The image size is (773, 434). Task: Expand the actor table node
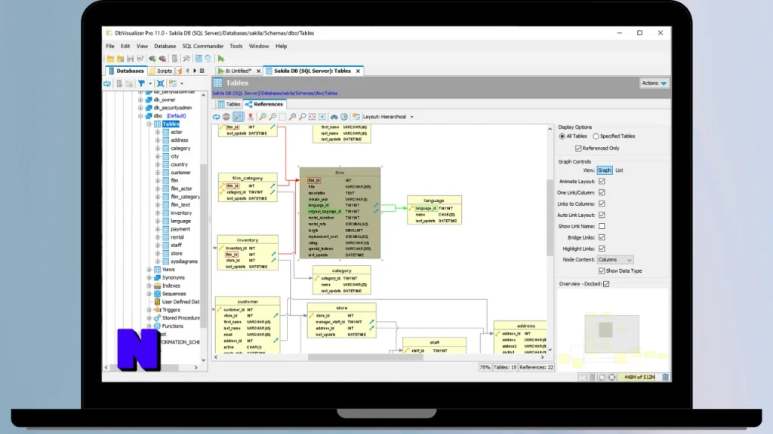(x=157, y=133)
